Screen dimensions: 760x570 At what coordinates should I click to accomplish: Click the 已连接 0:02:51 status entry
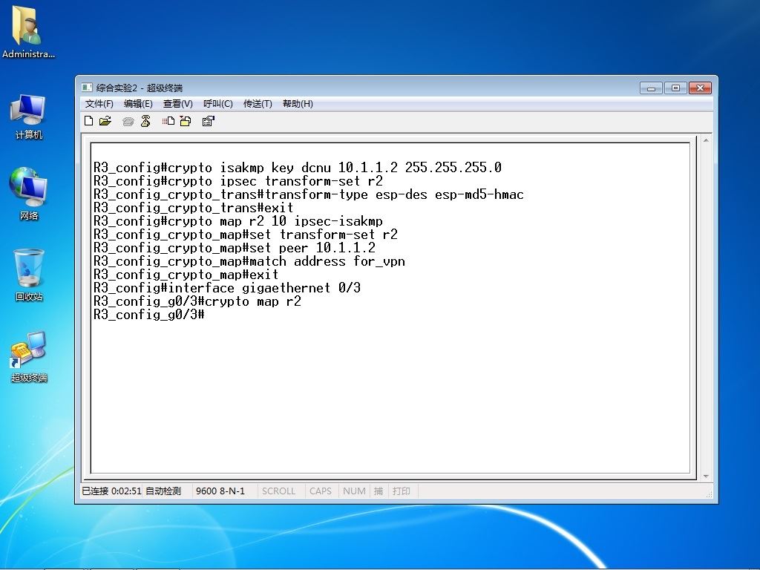111,491
